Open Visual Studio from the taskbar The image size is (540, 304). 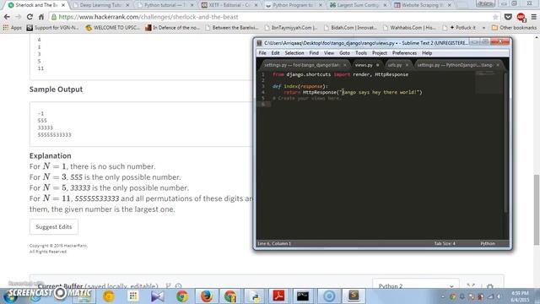coord(158,296)
